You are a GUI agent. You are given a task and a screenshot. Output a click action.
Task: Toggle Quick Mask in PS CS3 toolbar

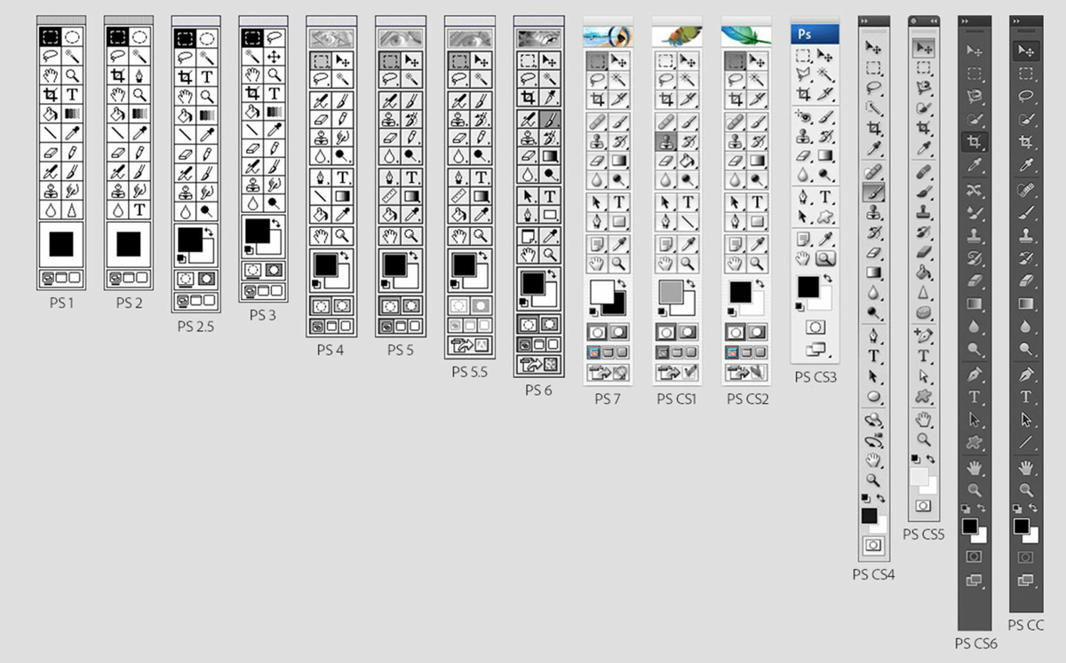click(x=815, y=327)
